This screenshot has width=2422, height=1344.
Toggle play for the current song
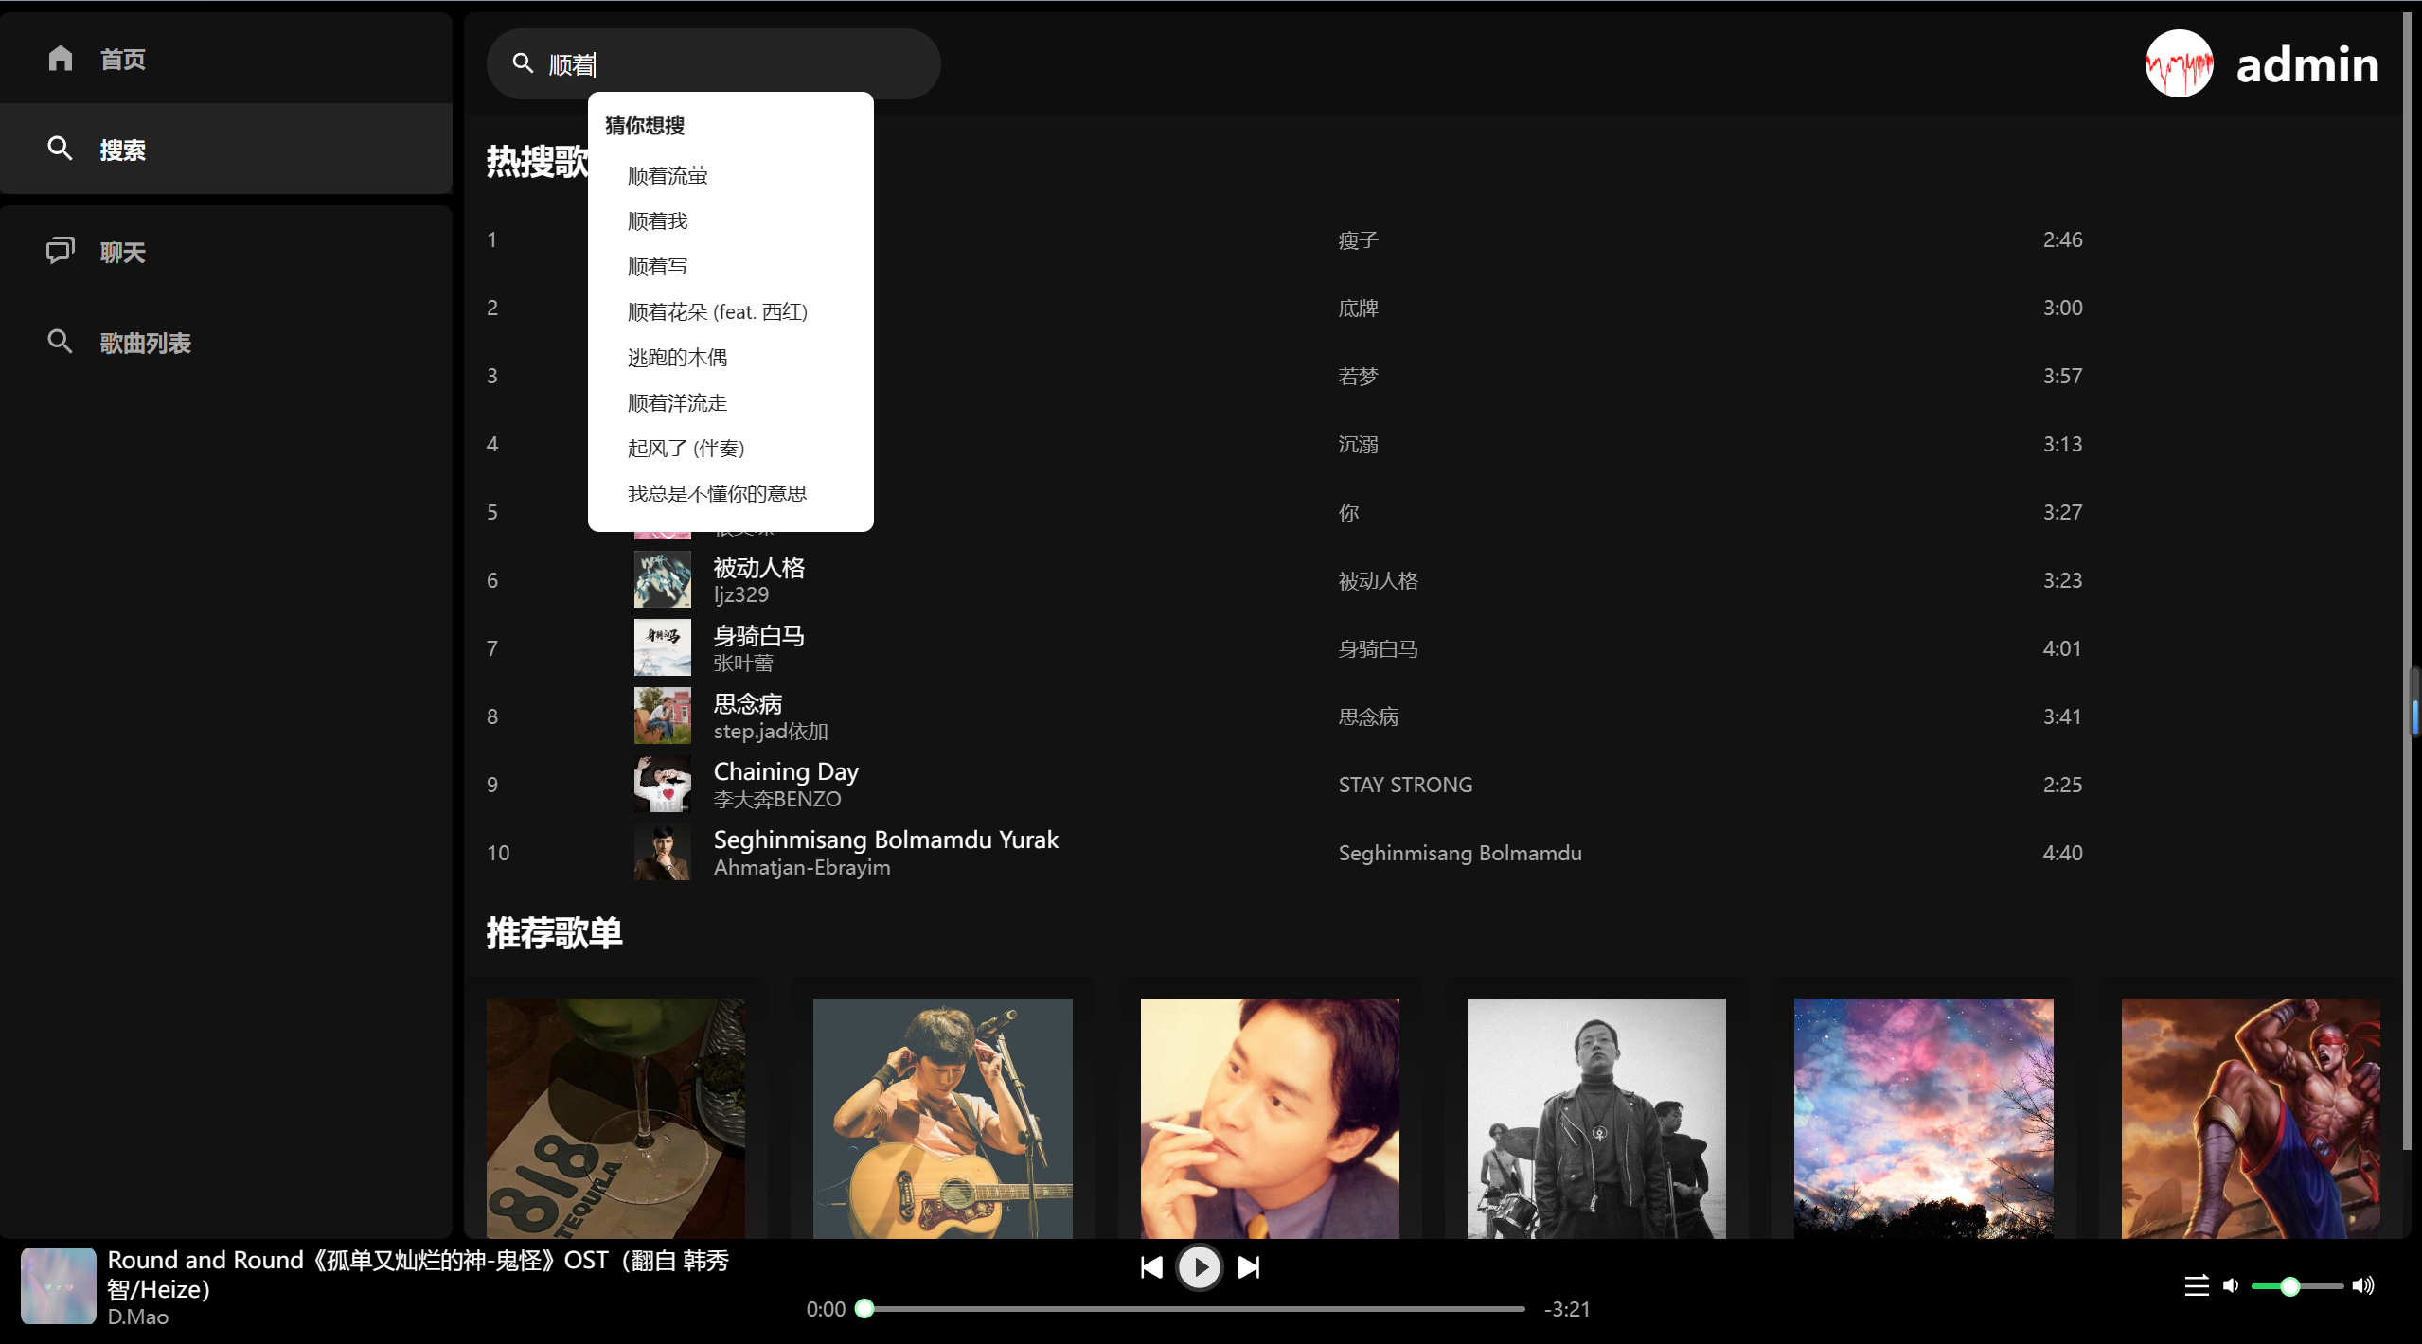(1199, 1267)
